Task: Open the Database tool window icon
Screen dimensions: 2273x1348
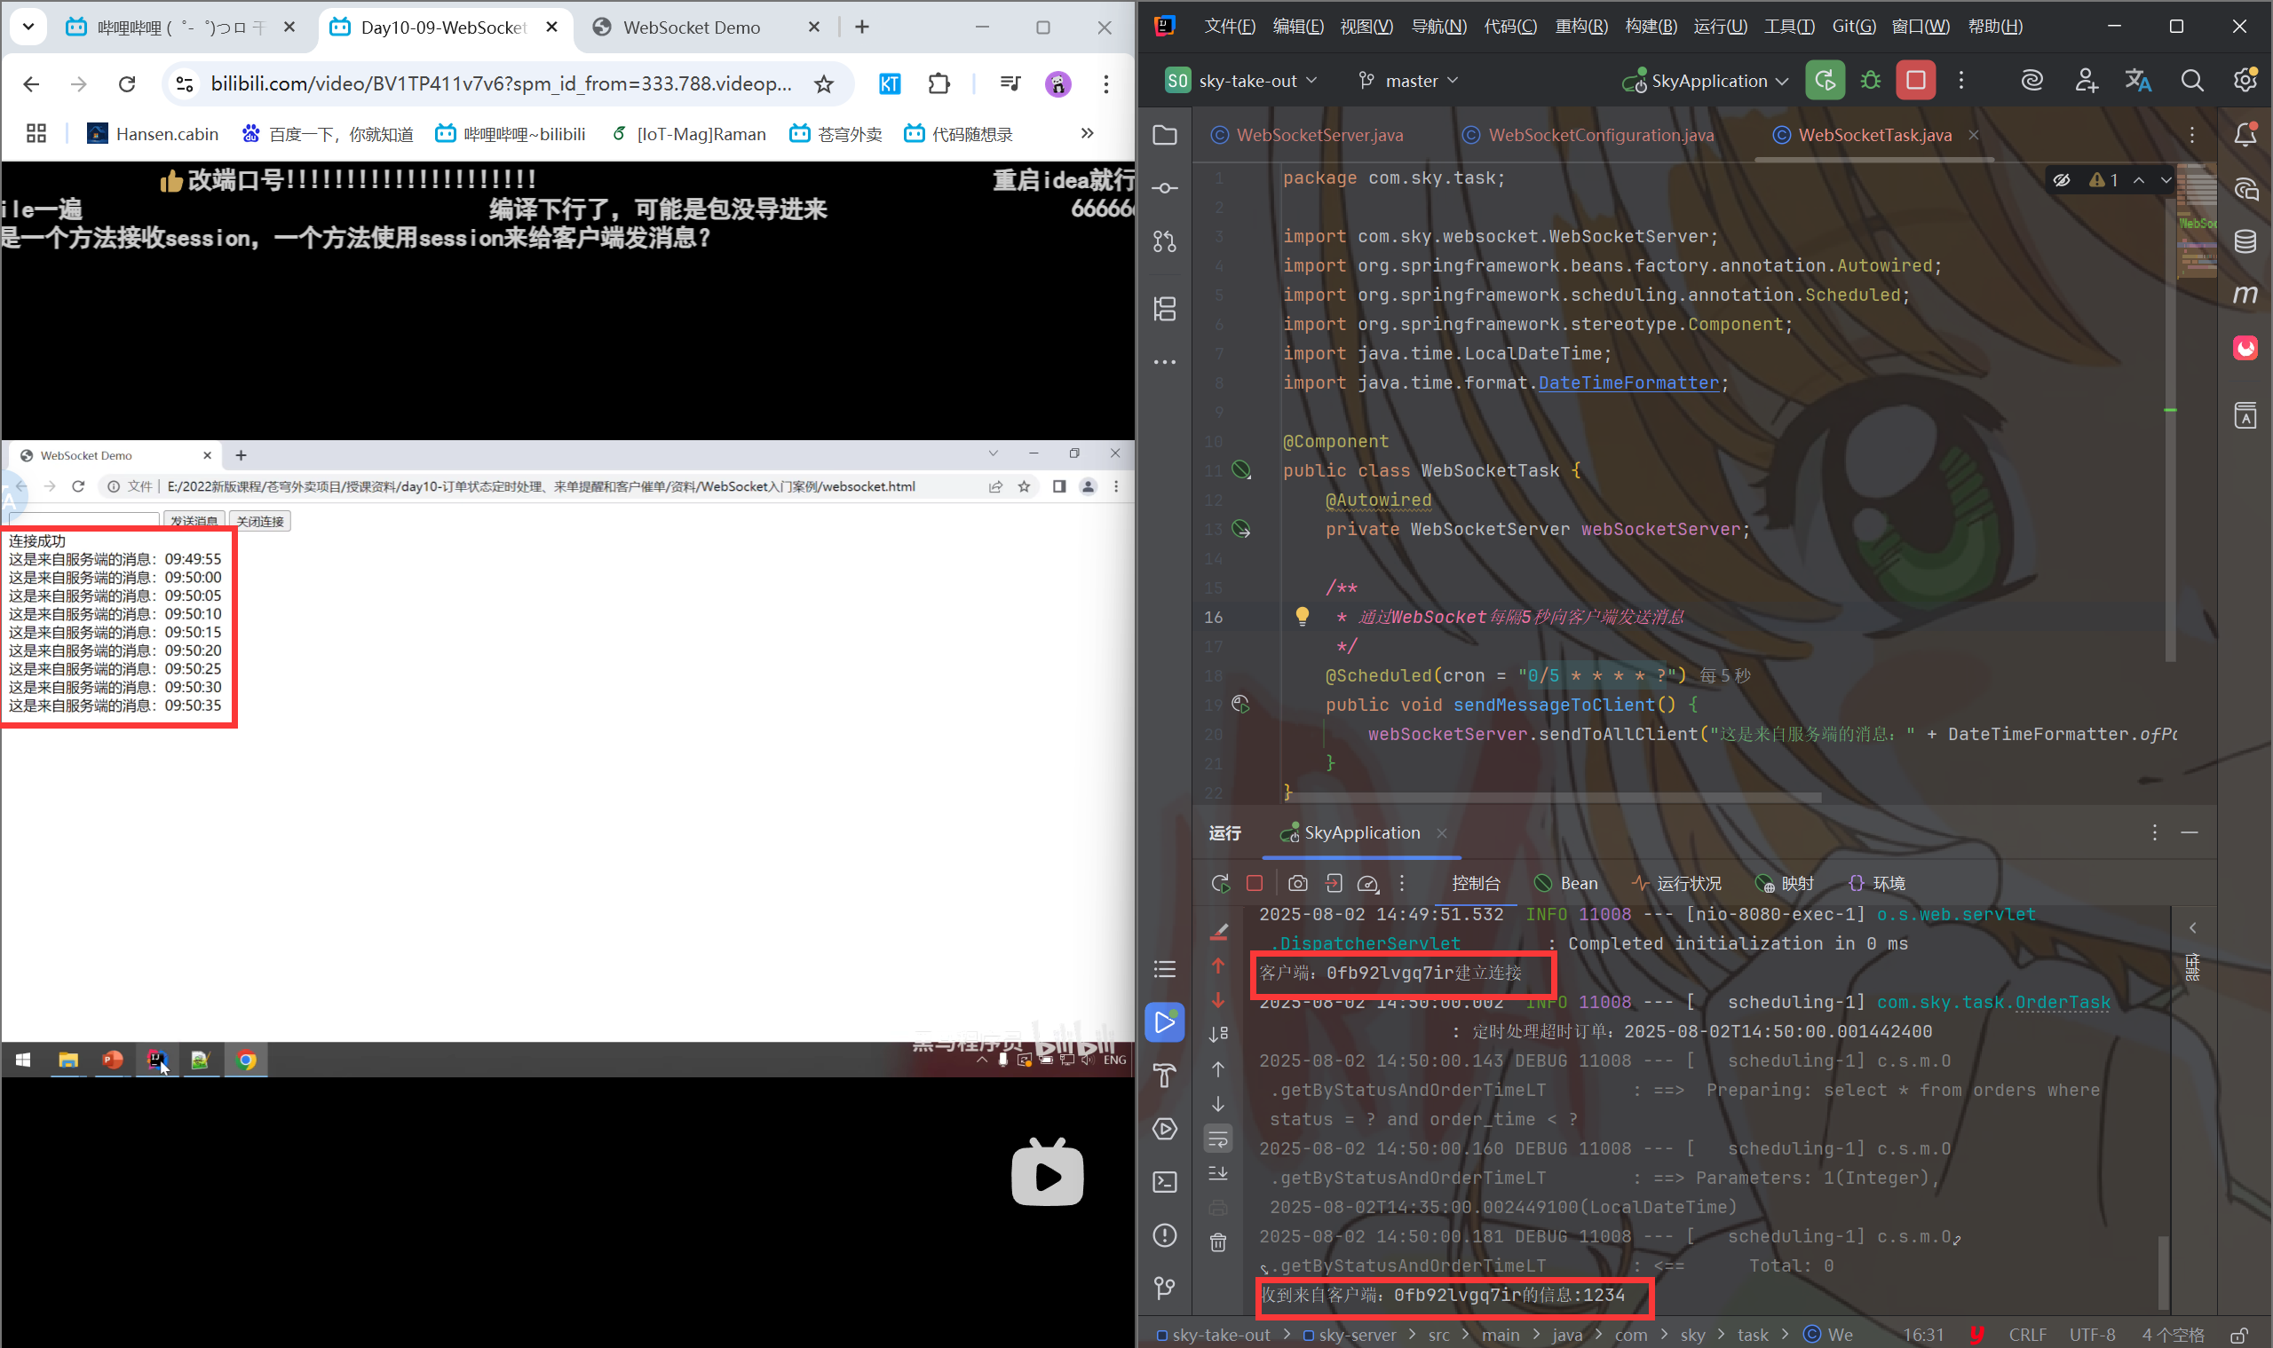Action: [2245, 241]
